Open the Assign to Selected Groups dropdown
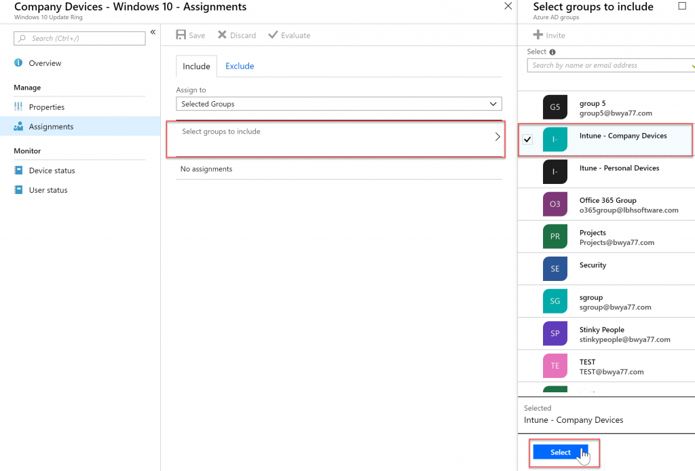 click(339, 104)
